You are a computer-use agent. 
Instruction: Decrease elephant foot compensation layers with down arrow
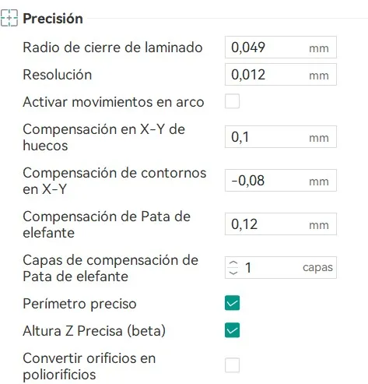pos(233,272)
